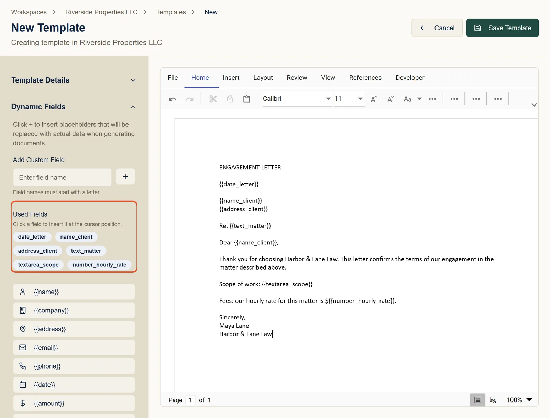Insert the {{phone}} field

[x=74, y=366]
